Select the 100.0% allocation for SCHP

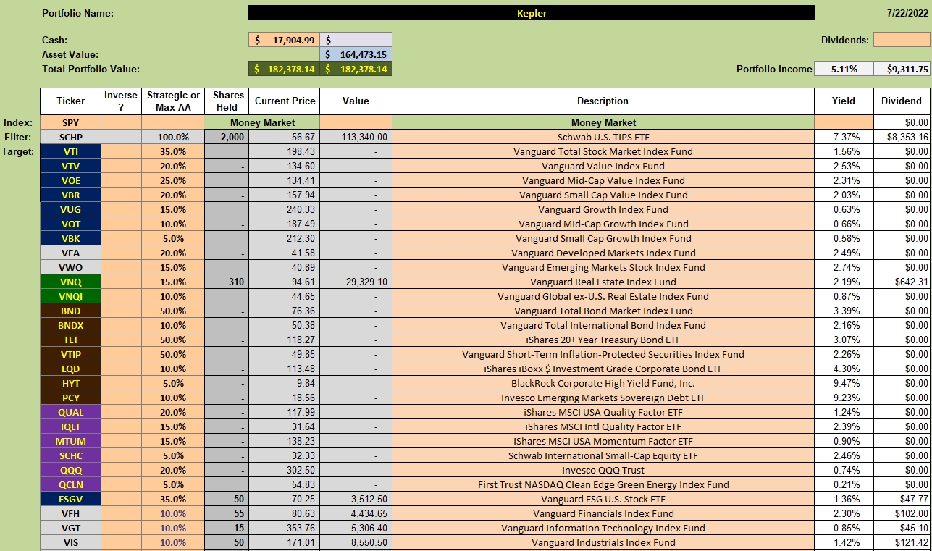click(173, 137)
